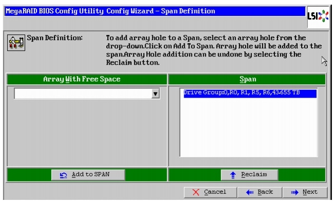Click the Span Definition wizard icon

click(x=16, y=43)
